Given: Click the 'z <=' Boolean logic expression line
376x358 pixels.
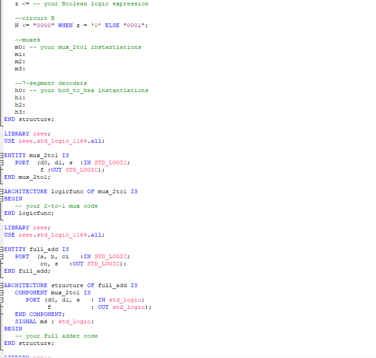Looking at the screenshot, I should pos(82,4).
